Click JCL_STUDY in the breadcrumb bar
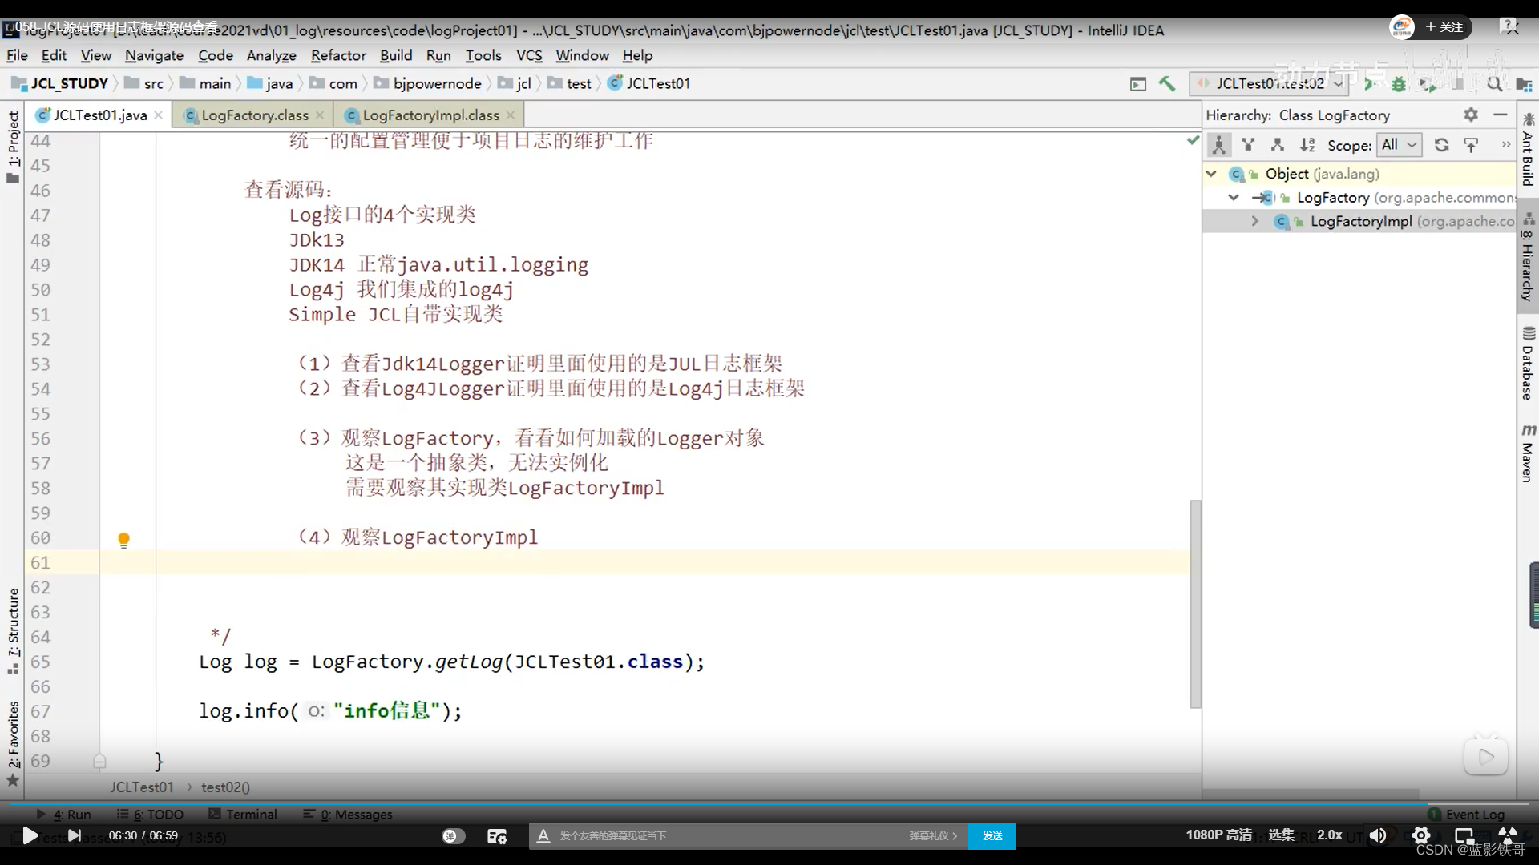 click(x=61, y=83)
